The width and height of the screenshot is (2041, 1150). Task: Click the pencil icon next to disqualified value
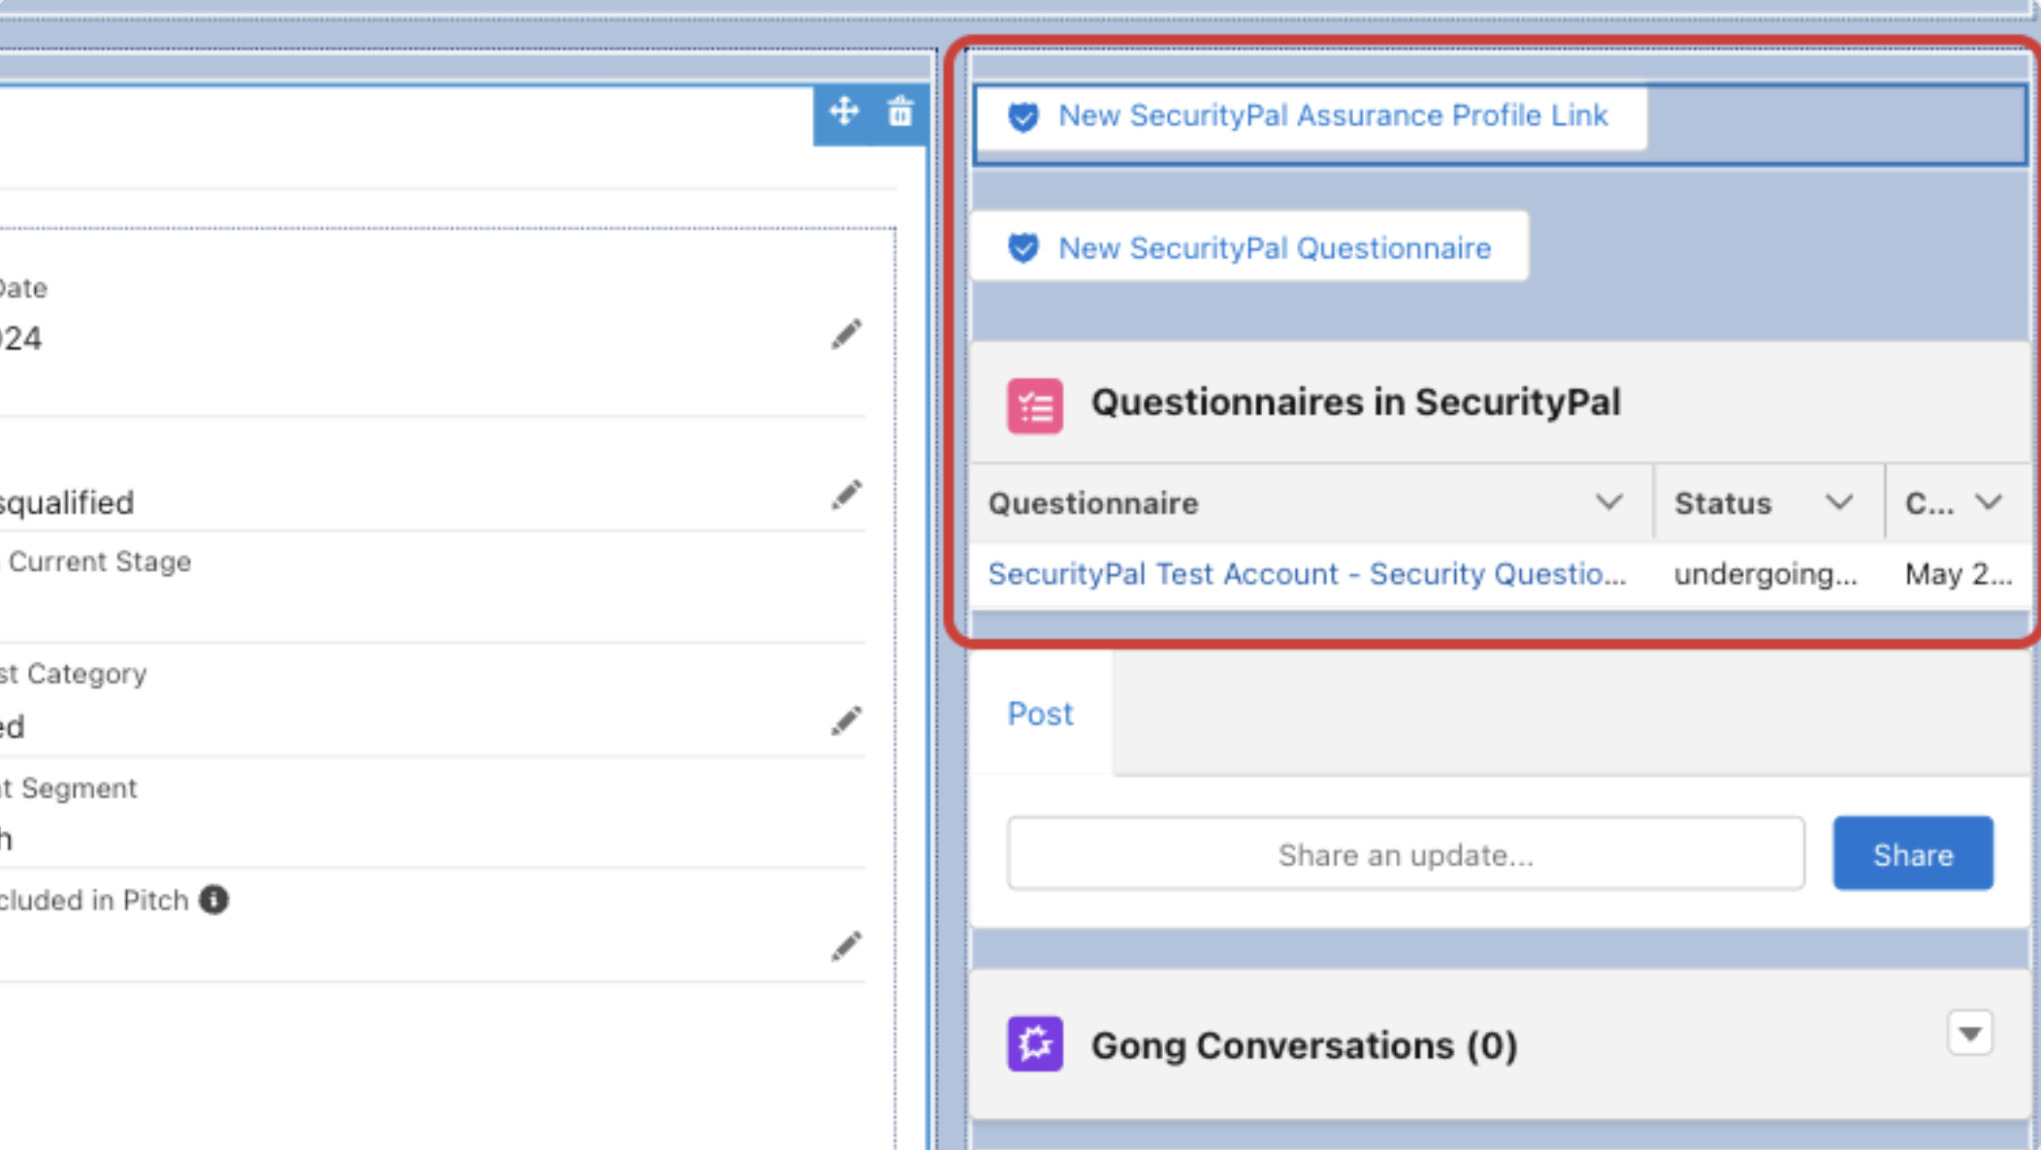tap(846, 495)
